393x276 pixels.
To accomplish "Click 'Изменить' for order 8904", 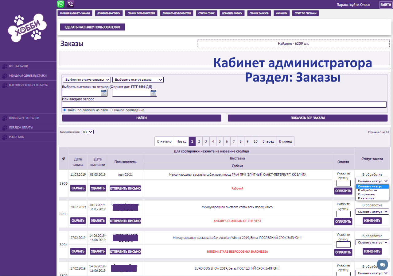I will point(372,251).
